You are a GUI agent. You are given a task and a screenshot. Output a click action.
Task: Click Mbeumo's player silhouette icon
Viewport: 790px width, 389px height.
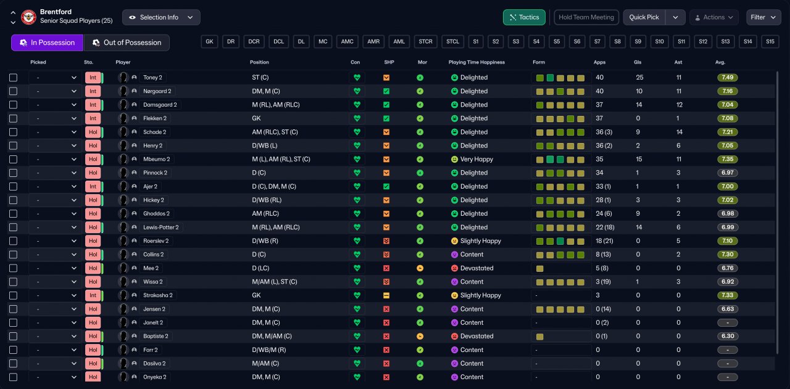123,159
